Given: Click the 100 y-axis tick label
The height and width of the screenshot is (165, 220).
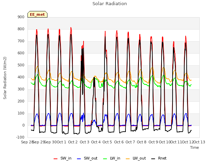Looking at the screenshot, I should 21,113.
